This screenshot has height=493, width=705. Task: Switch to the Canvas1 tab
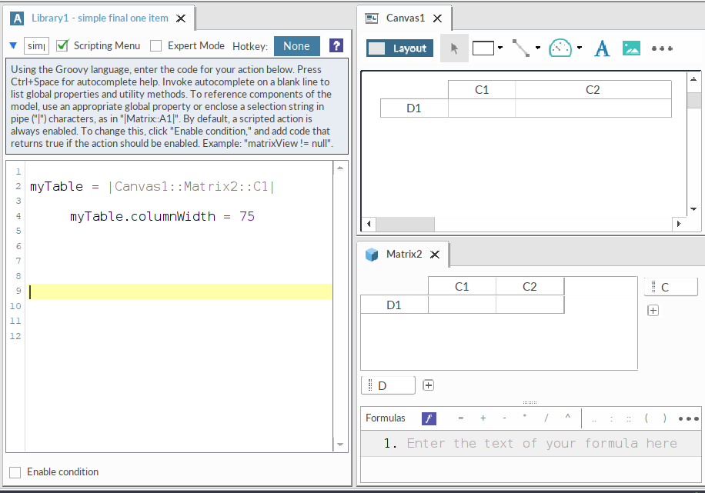405,18
